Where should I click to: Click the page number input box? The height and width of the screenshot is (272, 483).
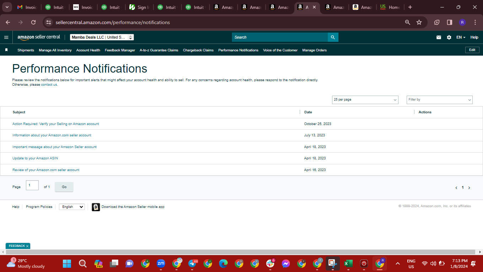pyautogui.click(x=32, y=185)
